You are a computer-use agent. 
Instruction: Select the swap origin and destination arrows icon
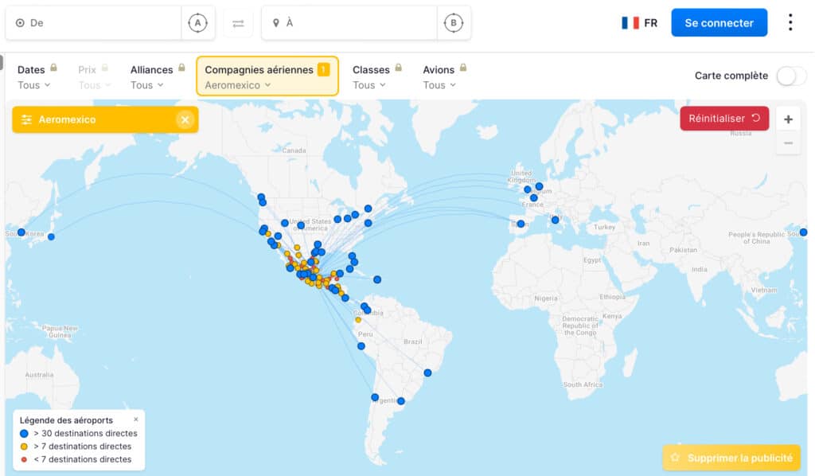coord(237,22)
